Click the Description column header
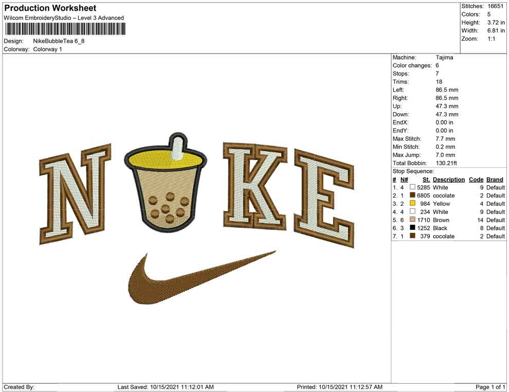509x392 pixels. (448, 180)
